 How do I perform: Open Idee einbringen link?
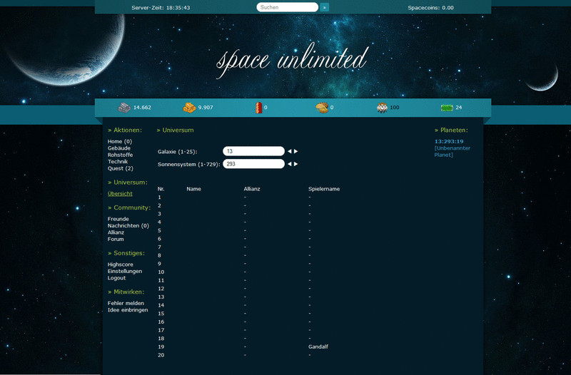128,310
